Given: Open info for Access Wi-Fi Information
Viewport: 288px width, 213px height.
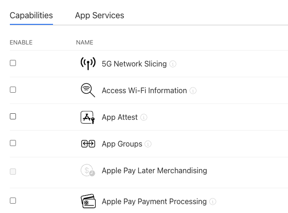Looking at the screenshot, I should pyautogui.click(x=193, y=90).
